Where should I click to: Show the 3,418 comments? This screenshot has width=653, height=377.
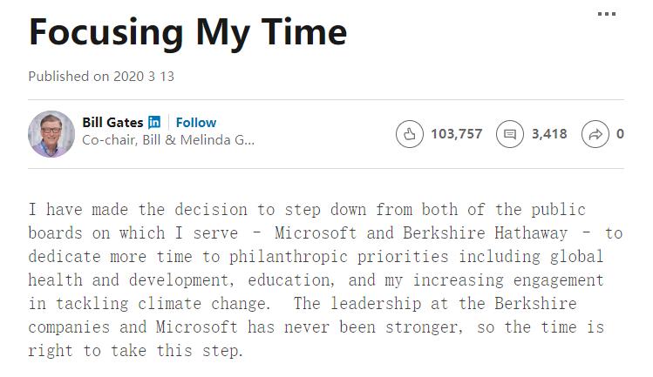coord(549,134)
